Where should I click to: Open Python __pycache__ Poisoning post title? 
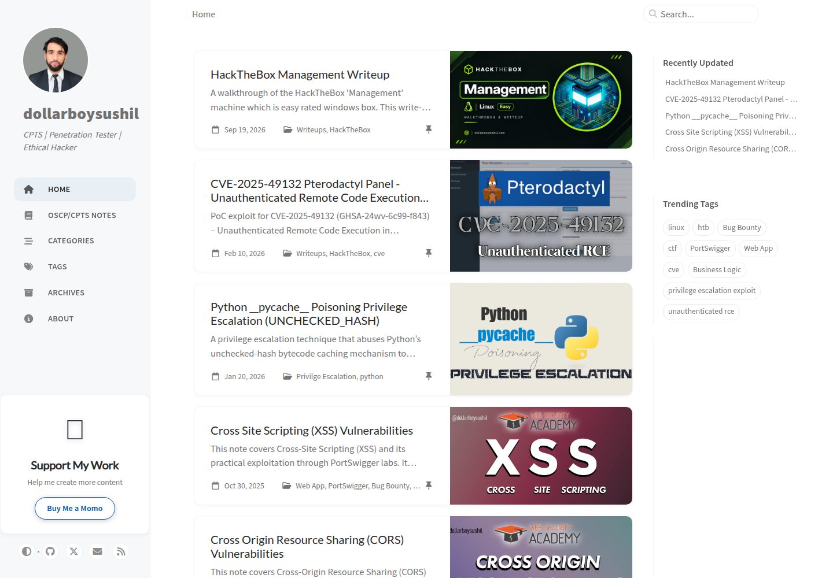click(309, 314)
